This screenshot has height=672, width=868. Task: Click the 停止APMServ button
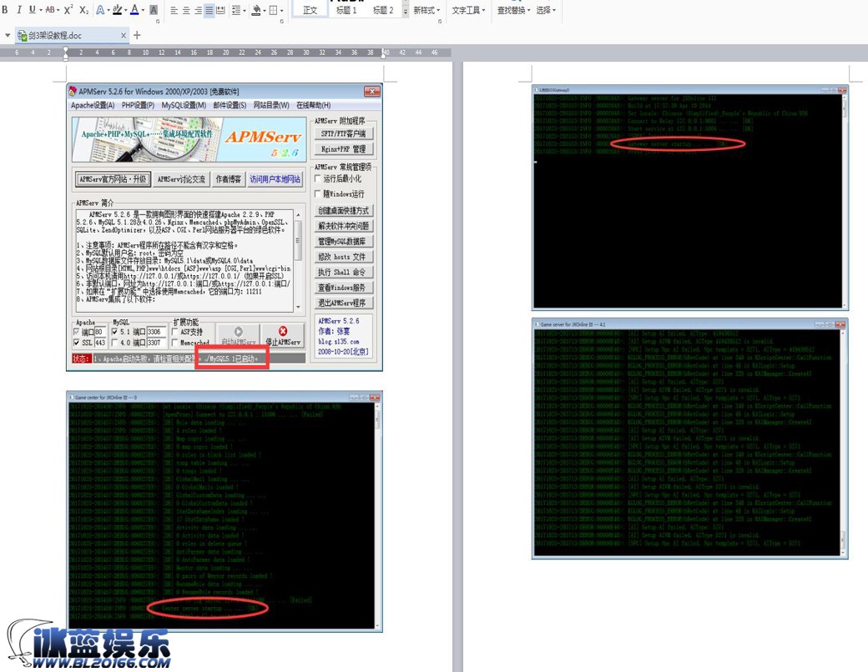pos(282,335)
